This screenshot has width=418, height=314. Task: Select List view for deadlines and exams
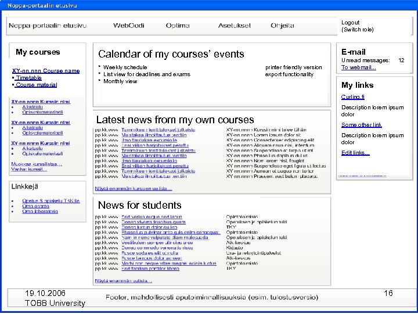coord(146,74)
